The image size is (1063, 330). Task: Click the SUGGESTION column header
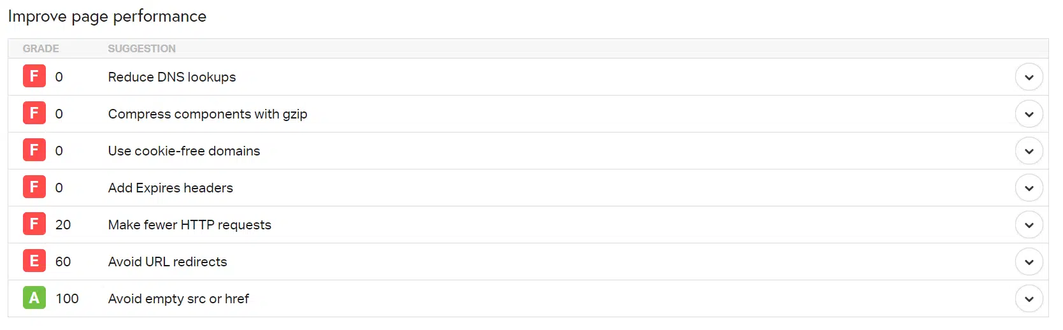(x=141, y=48)
